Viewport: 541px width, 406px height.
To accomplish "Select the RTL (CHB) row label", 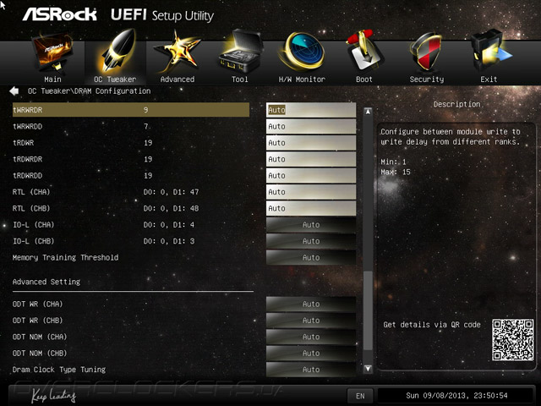I will coord(31,208).
